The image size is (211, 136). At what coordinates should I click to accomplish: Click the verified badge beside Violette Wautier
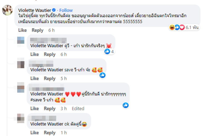click(54, 10)
